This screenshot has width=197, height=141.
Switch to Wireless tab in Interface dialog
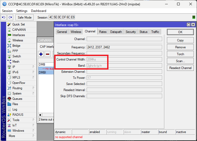coord(76,32)
